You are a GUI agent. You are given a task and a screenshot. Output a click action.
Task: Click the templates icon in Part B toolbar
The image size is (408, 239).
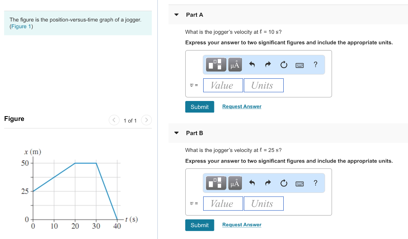[x=216, y=183]
